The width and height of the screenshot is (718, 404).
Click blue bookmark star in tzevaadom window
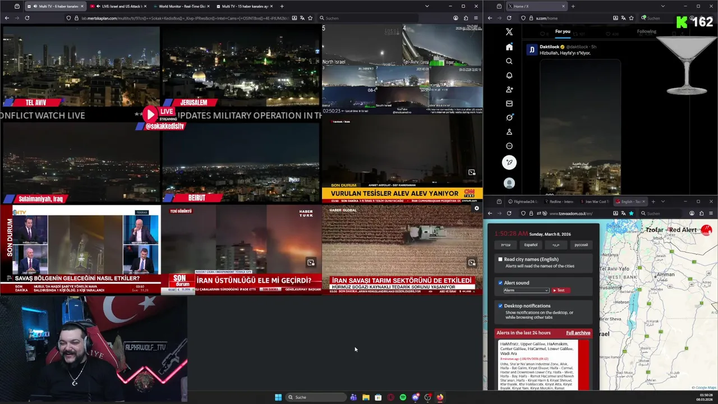click(x=631, y=213)
